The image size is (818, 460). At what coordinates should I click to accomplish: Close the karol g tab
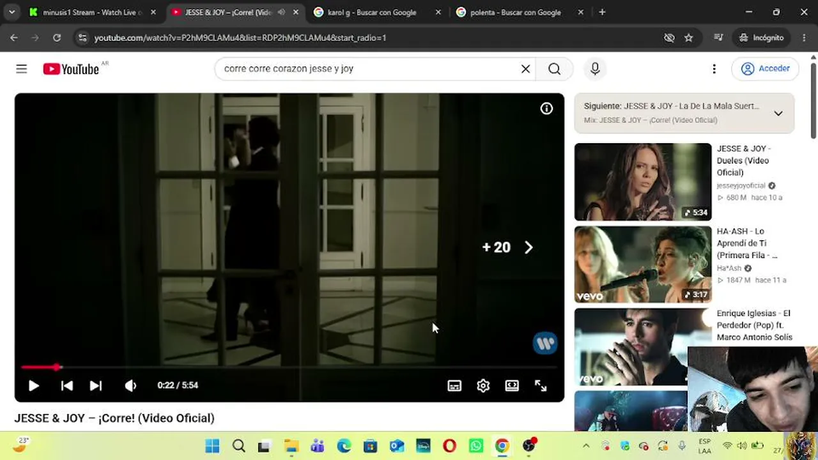(x=438, y=12)
